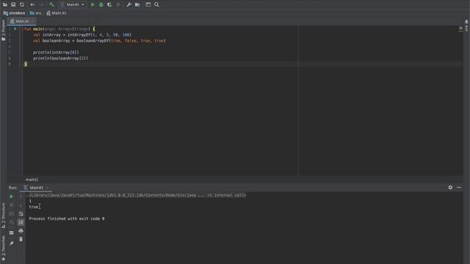Image resolution: width=470 pixels, height=264 pixels.
Task: Open the MainKt run configuration dropdown
Action: 73,4
